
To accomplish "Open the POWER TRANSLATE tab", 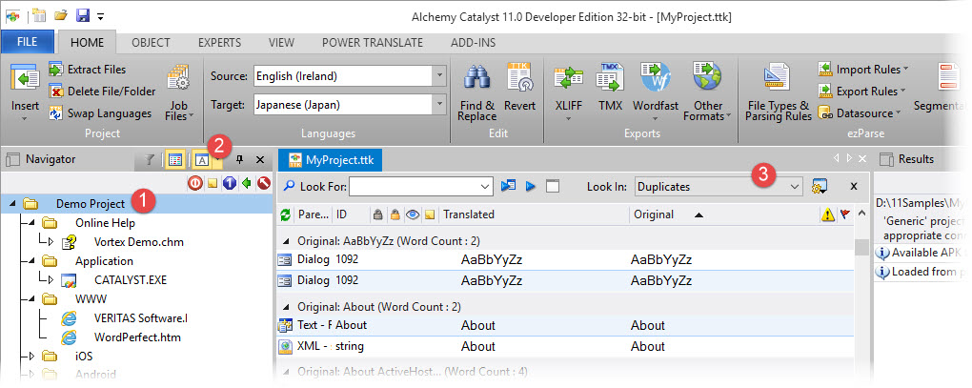I will [x=373, y=43].
